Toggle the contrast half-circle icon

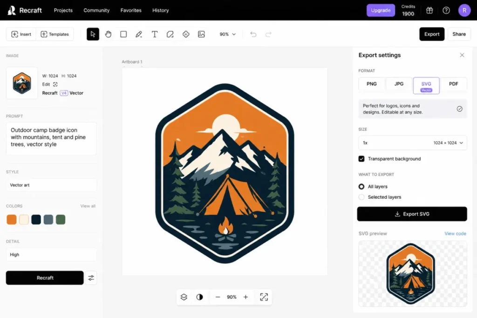[x=199, y=297]
